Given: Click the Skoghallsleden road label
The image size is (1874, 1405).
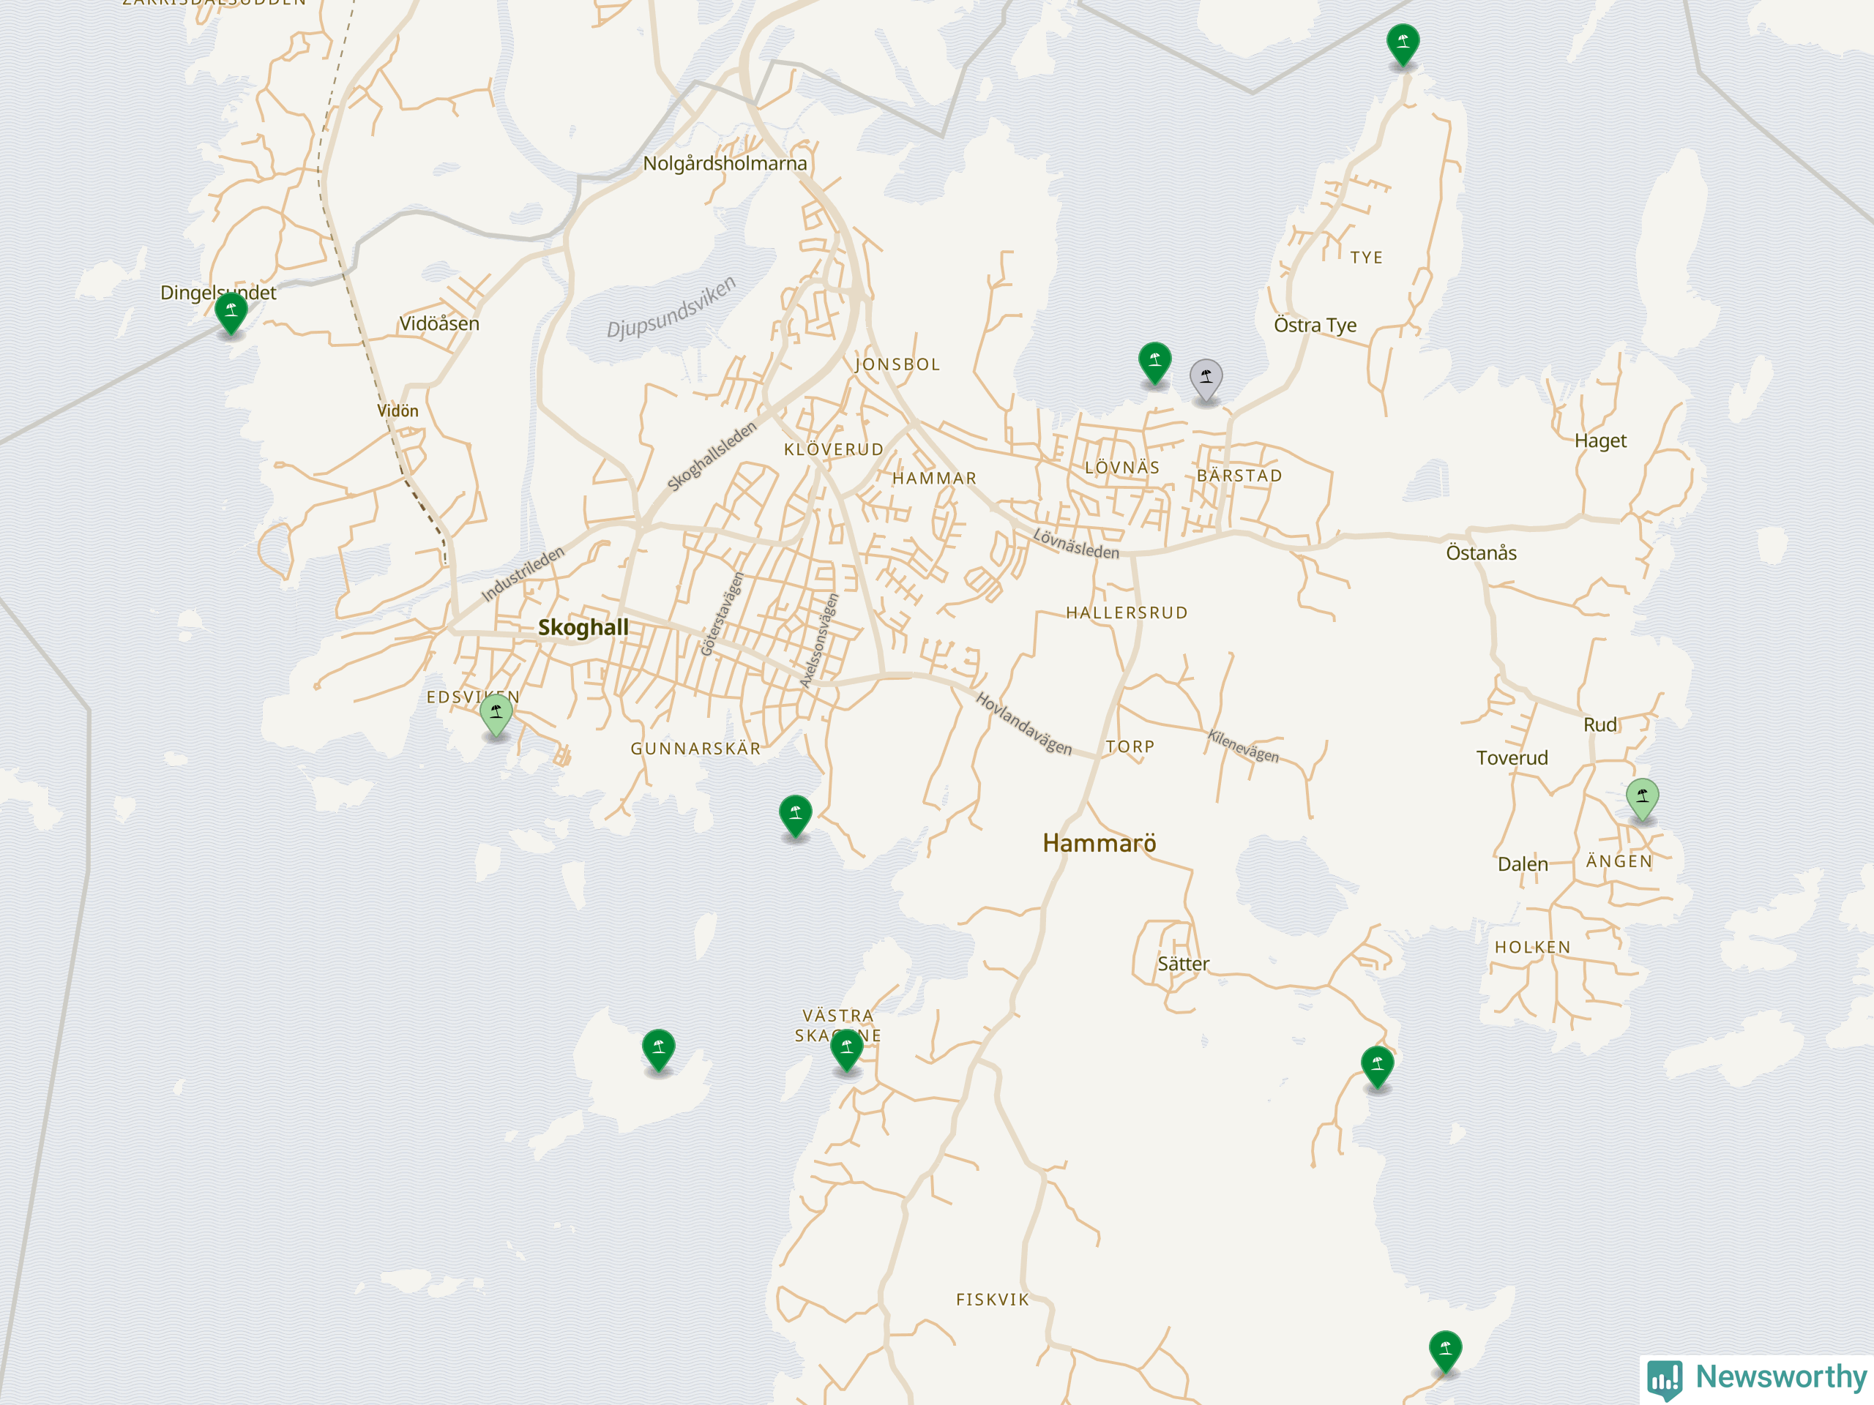Looking at the screenshot, I should (x=712, y=457).
